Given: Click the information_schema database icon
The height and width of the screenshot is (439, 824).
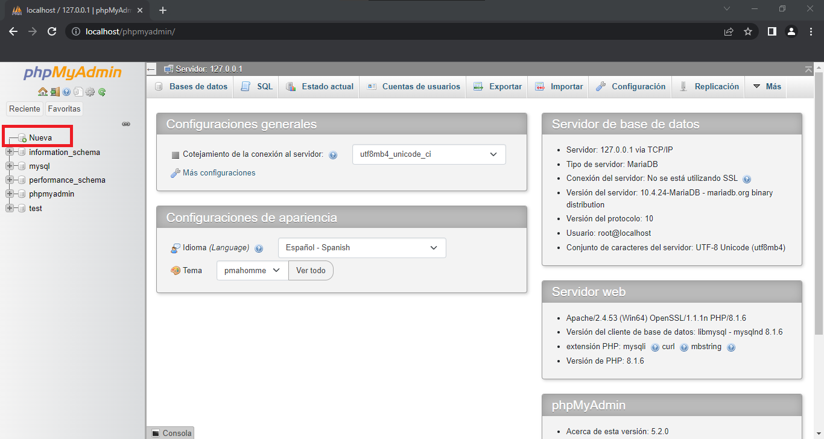Looking at the screenshot, I should click(22, 152).
